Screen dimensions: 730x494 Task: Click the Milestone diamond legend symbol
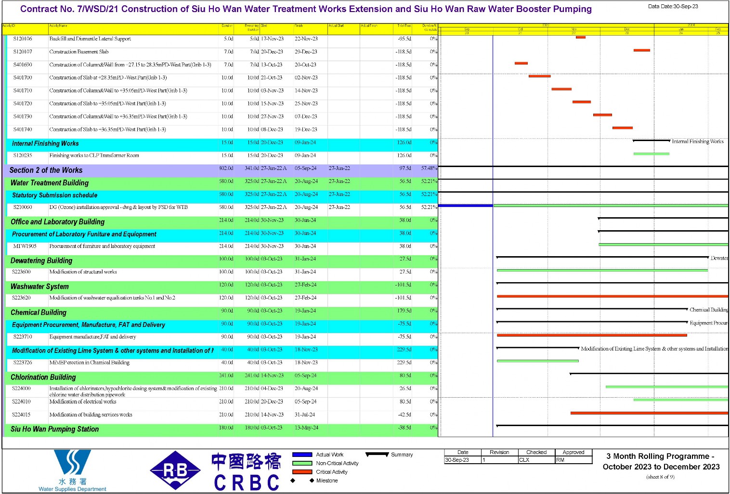[x=302, y=481]
